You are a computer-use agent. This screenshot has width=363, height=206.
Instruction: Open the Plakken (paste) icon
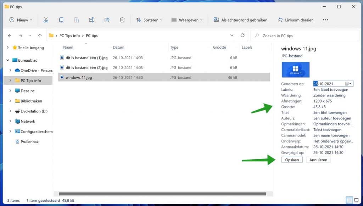click(x=76, y=20)
